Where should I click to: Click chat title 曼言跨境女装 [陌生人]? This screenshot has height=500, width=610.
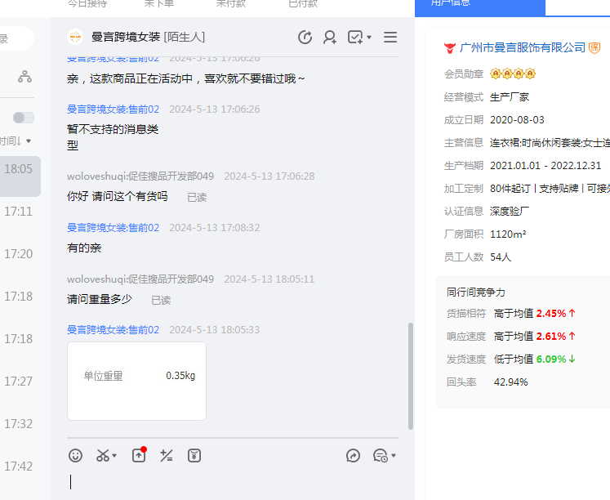click(148, 37)
